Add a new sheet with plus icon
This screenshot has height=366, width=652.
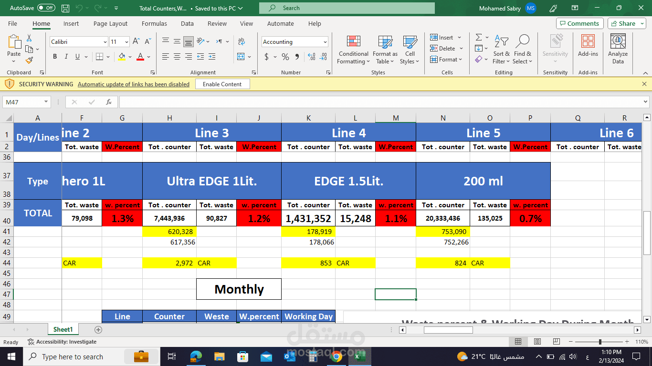98,329
